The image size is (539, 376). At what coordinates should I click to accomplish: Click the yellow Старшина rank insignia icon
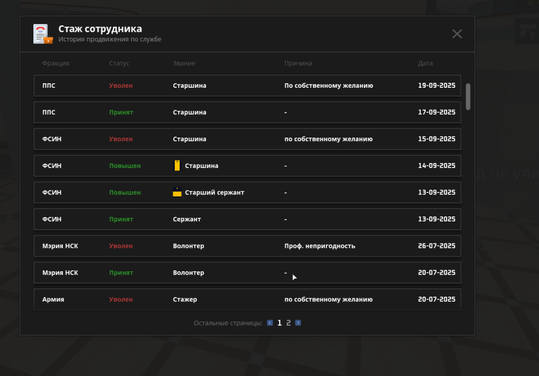click(x=177, y=166)
